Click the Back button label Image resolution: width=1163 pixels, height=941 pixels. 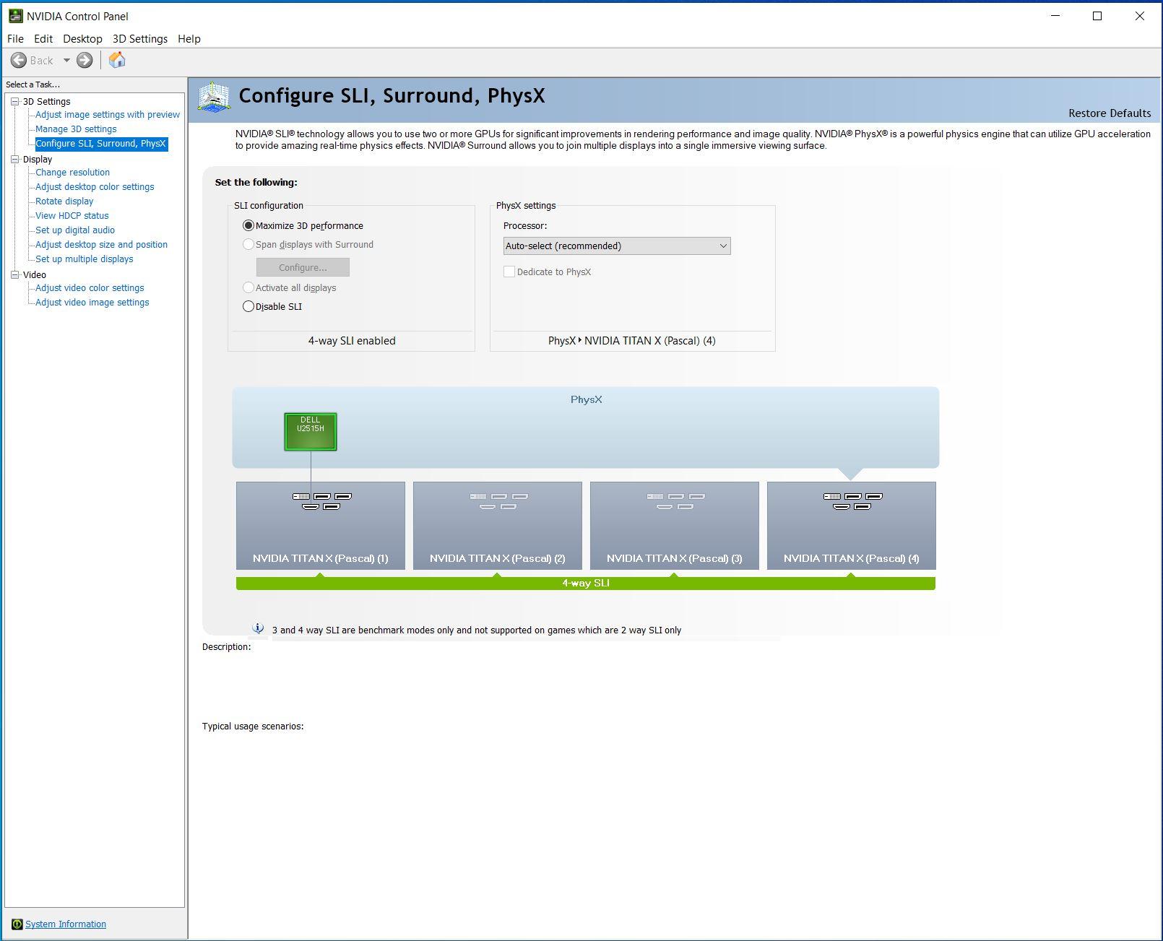[x=41, y=61]
